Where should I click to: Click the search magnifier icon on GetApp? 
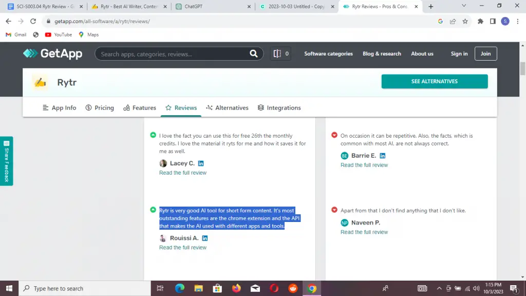point(254,53)
